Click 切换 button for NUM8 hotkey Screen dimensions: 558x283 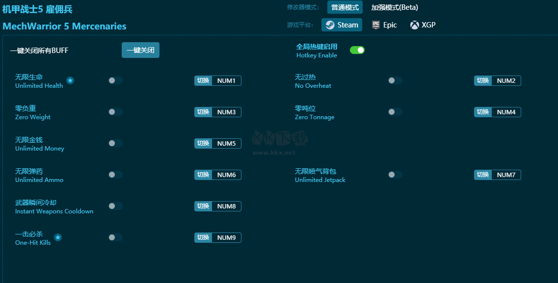[x=203, y=206]
